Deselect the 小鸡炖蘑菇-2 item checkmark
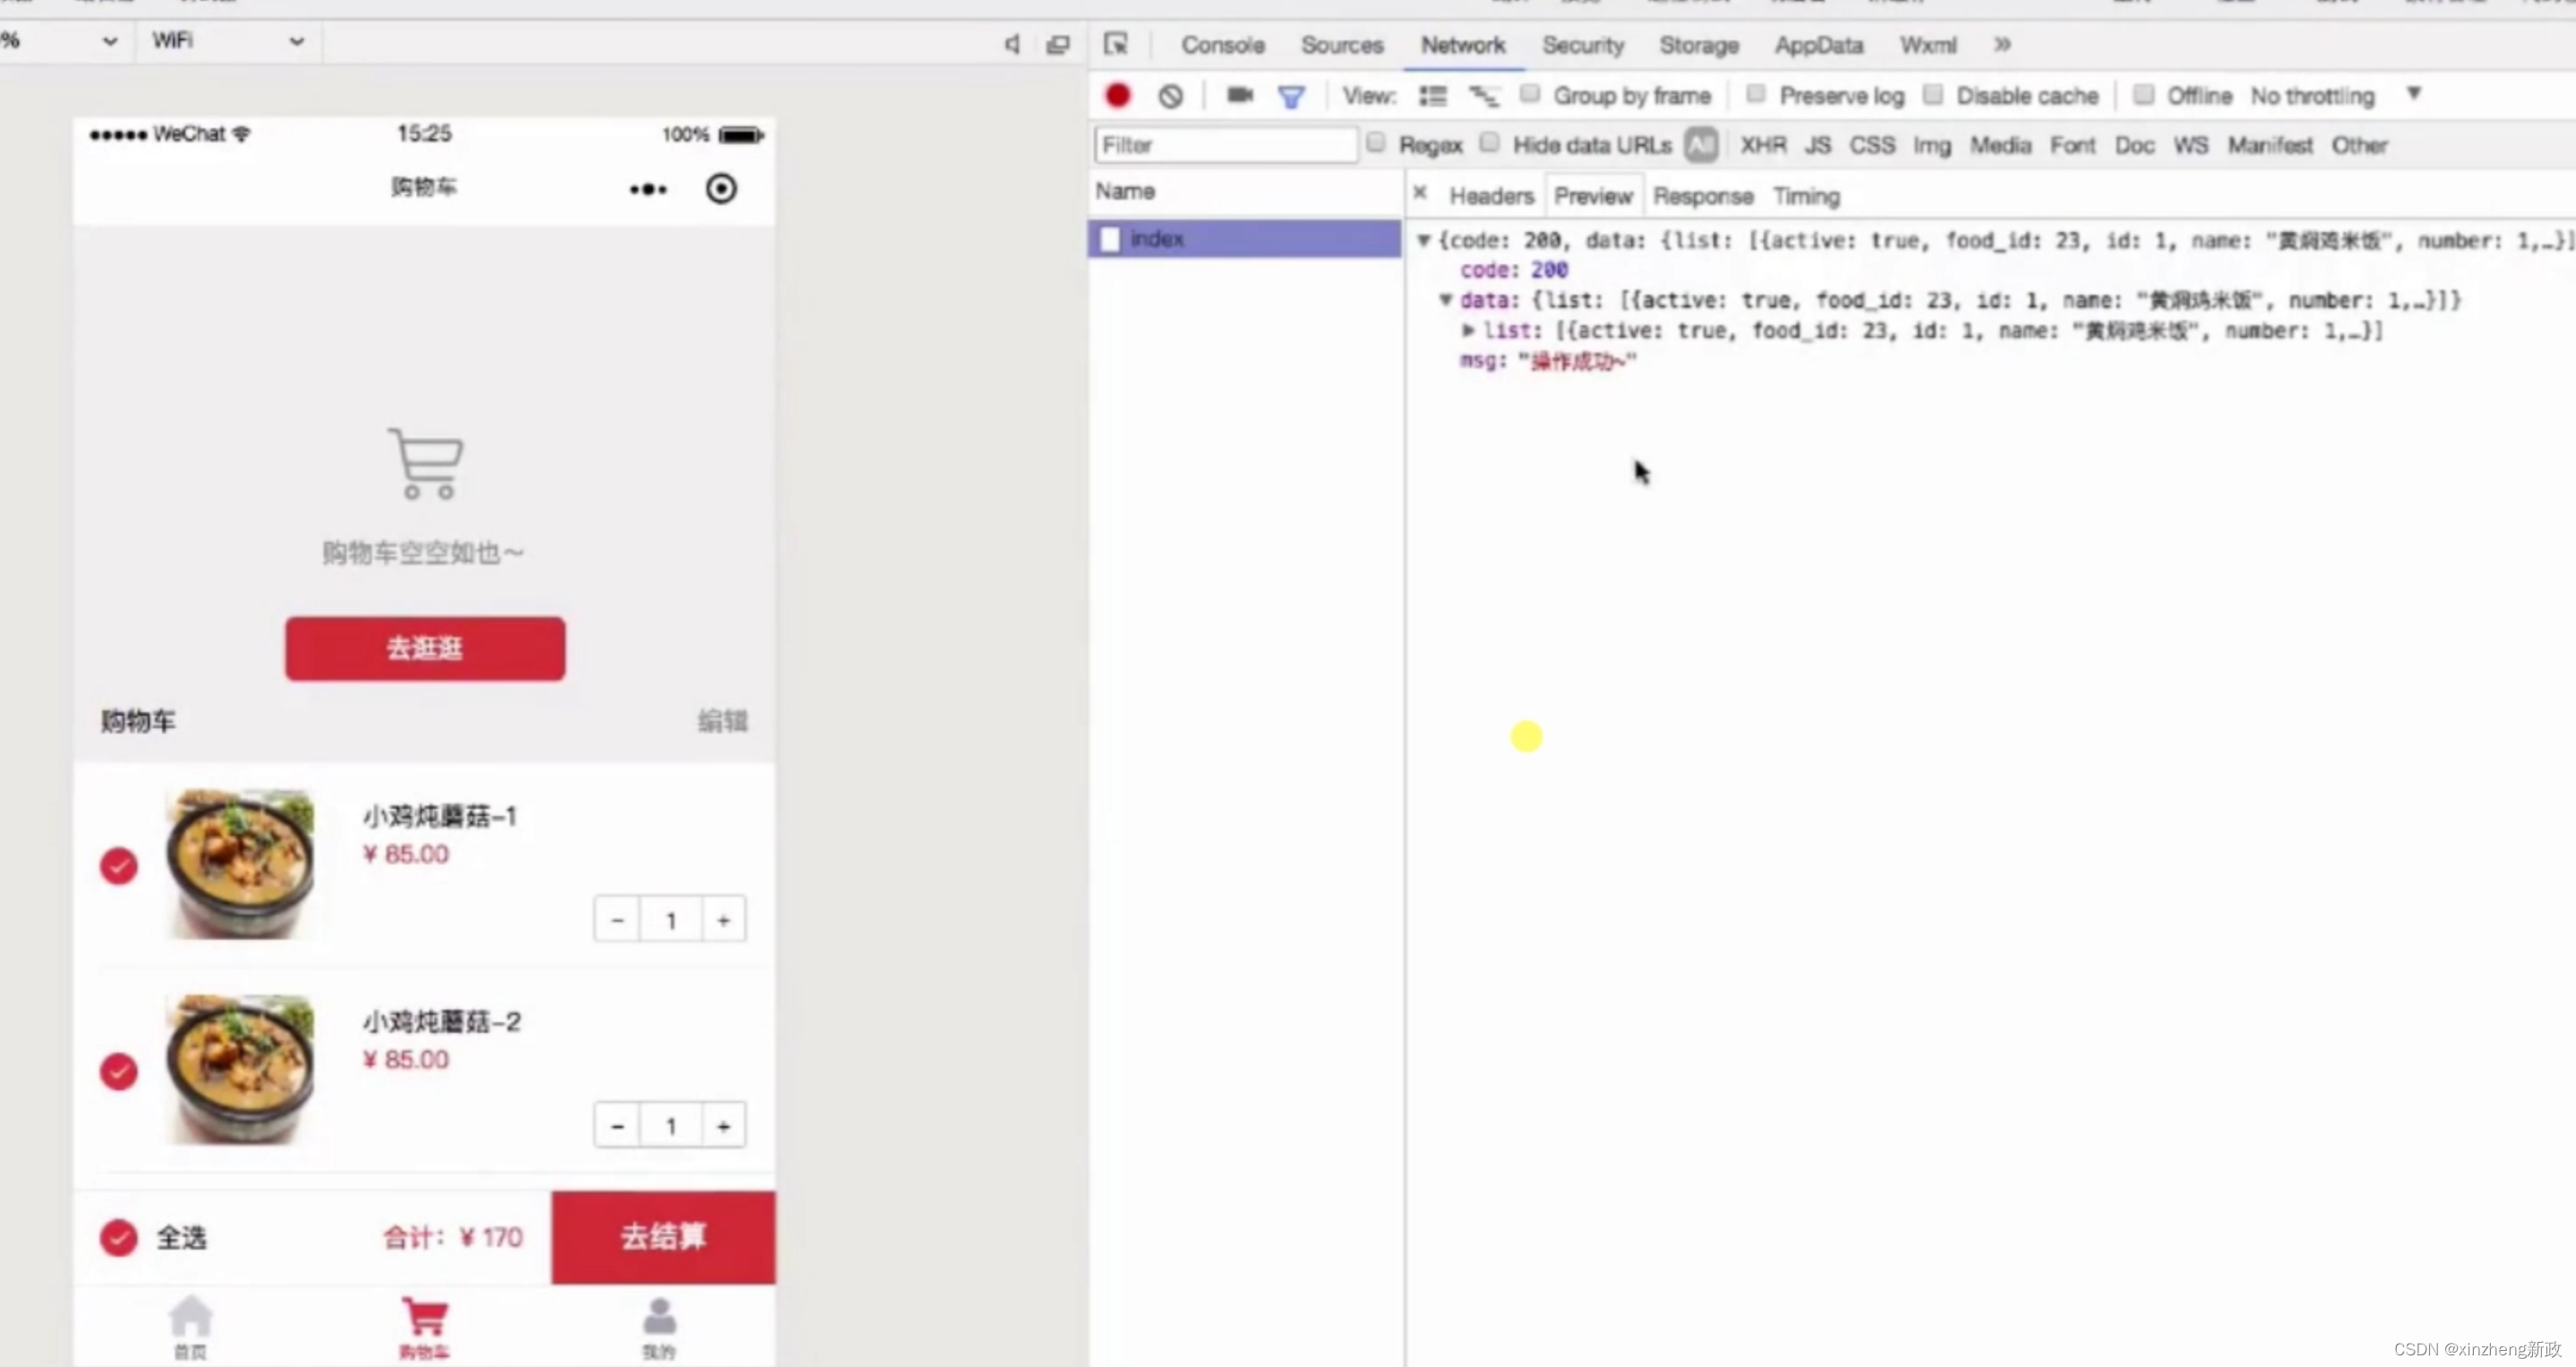 pos(119,1071)
